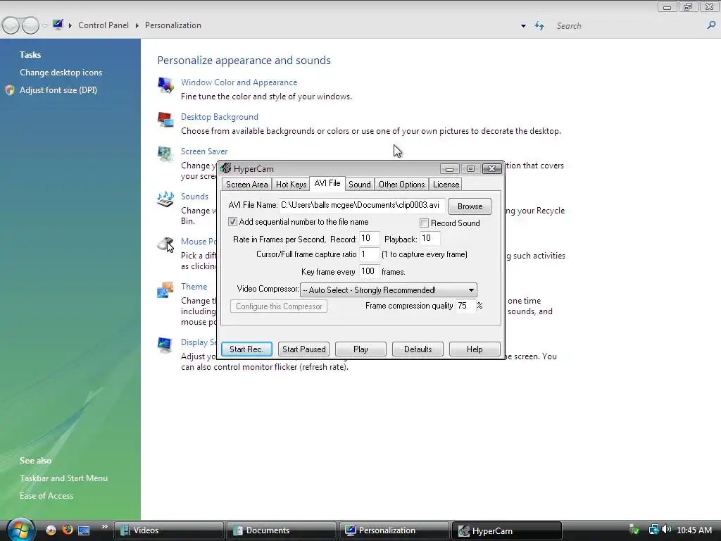Click the first Quick Launch icon beside Start
The width and height of the screenshot is (721, 541).
51,530
